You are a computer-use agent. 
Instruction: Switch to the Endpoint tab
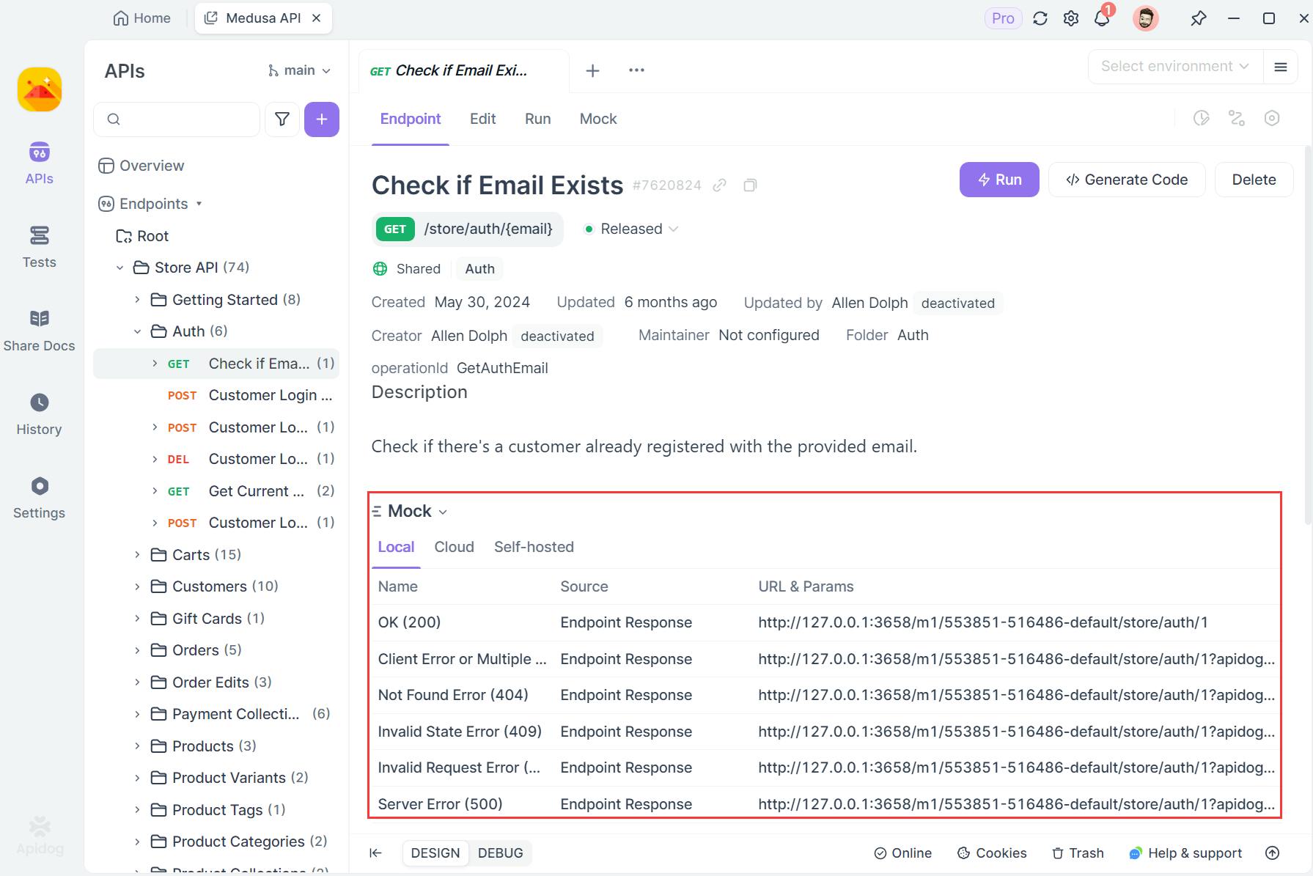(x=411, y=119)
